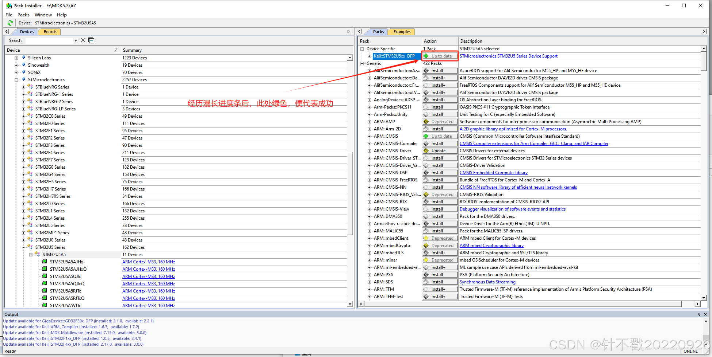The width and height of the screenshot is (712, 357).
Task: Click the green diamond icon for Keil::STM32U5xx_DFP
Action: point(426,56)
